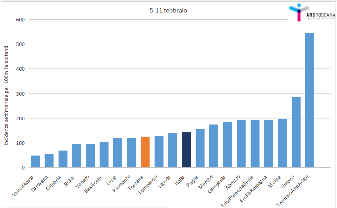Screen dimensions: 337x208
Task: Select the FriuliVeneziaGiulia bar
Action: coord(255,144)
